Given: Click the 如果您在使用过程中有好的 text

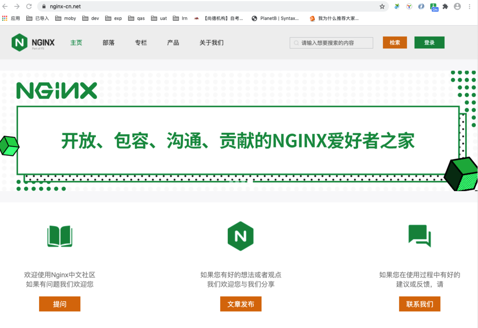Looking at the screenshot, I should click(420, 275).
